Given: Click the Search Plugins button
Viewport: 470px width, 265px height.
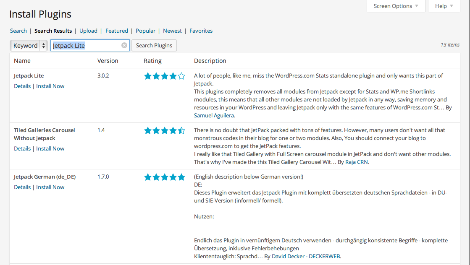Looking at the screenshot, I should pyautogui.click(x=154, y=45).
